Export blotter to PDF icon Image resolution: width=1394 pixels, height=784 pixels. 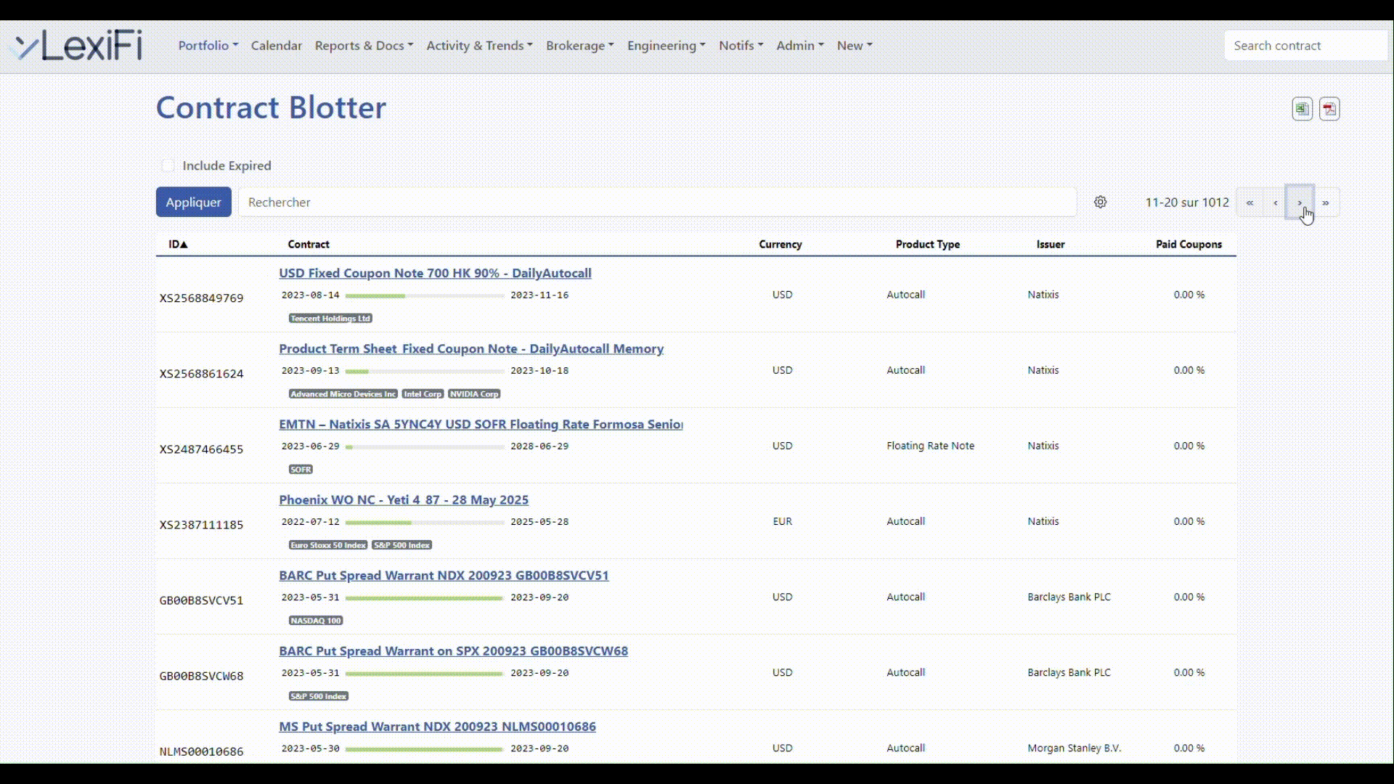tap(1329, 109)
